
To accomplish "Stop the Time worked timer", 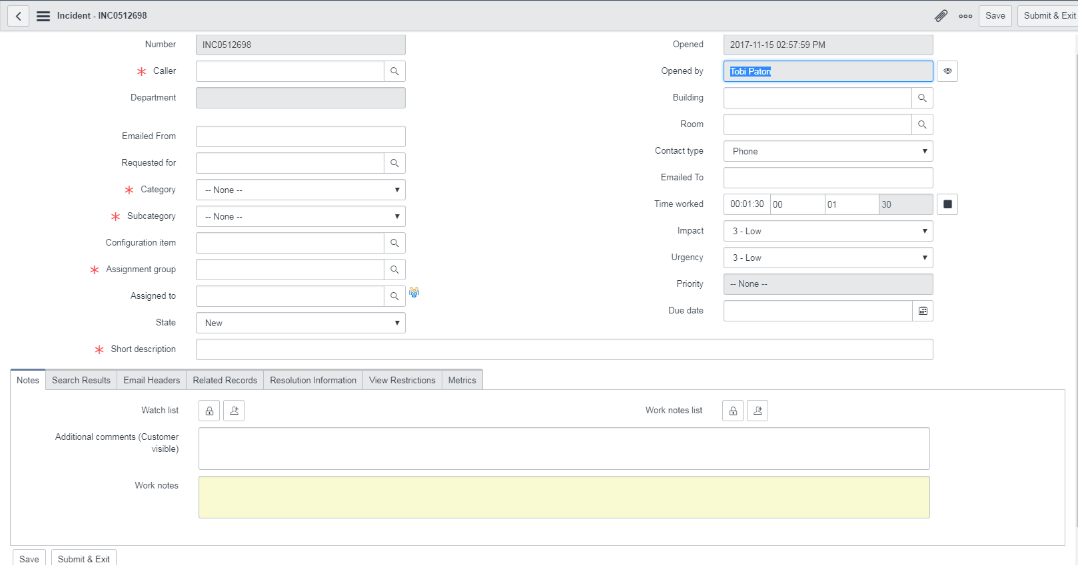I will coord(947,204).
